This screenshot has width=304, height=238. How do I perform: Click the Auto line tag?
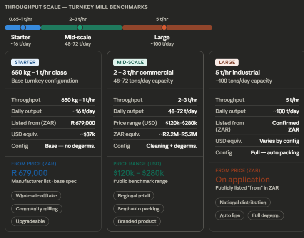pyautogui.click(x=229, y=215)
